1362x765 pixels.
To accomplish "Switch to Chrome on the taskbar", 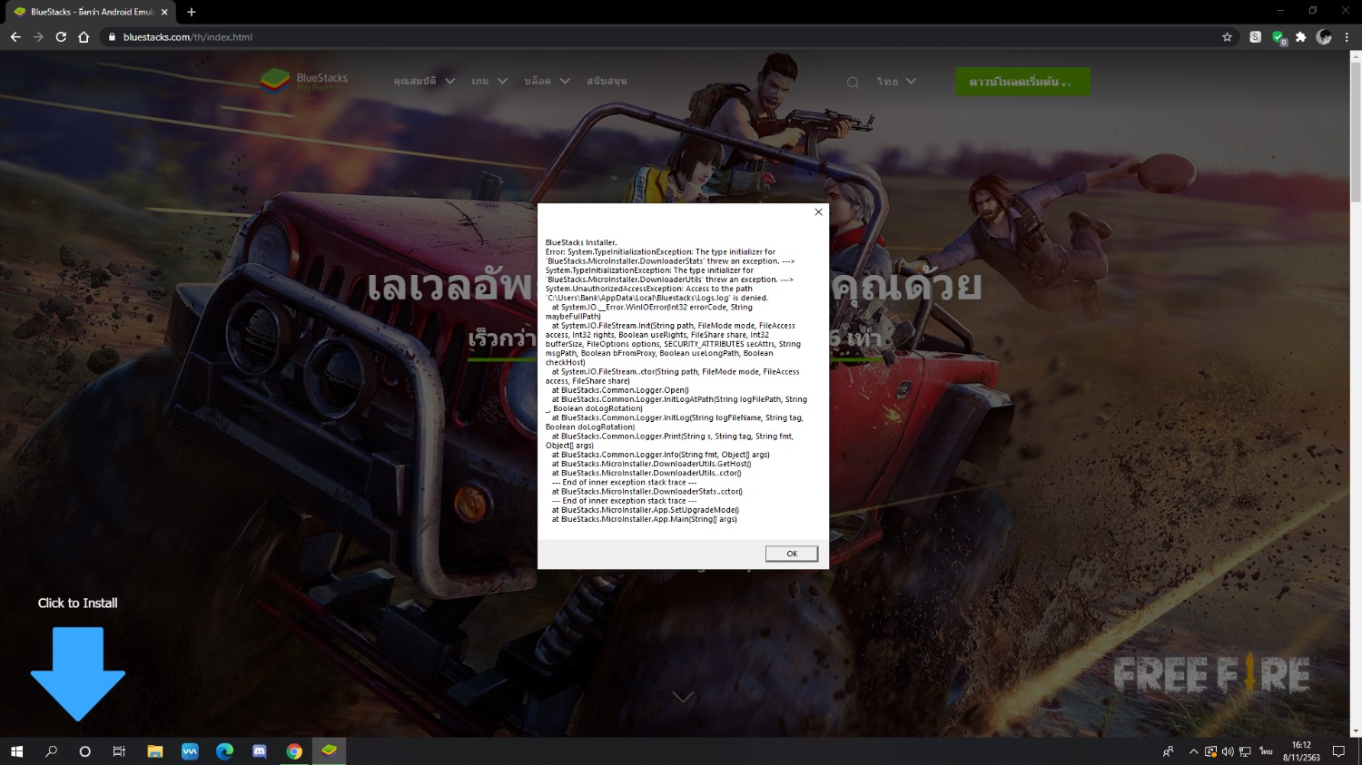I will point(294,751).
